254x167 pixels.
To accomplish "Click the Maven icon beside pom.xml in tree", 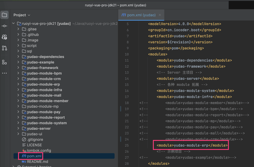I will pyautogui.click(x=24, y=156).
